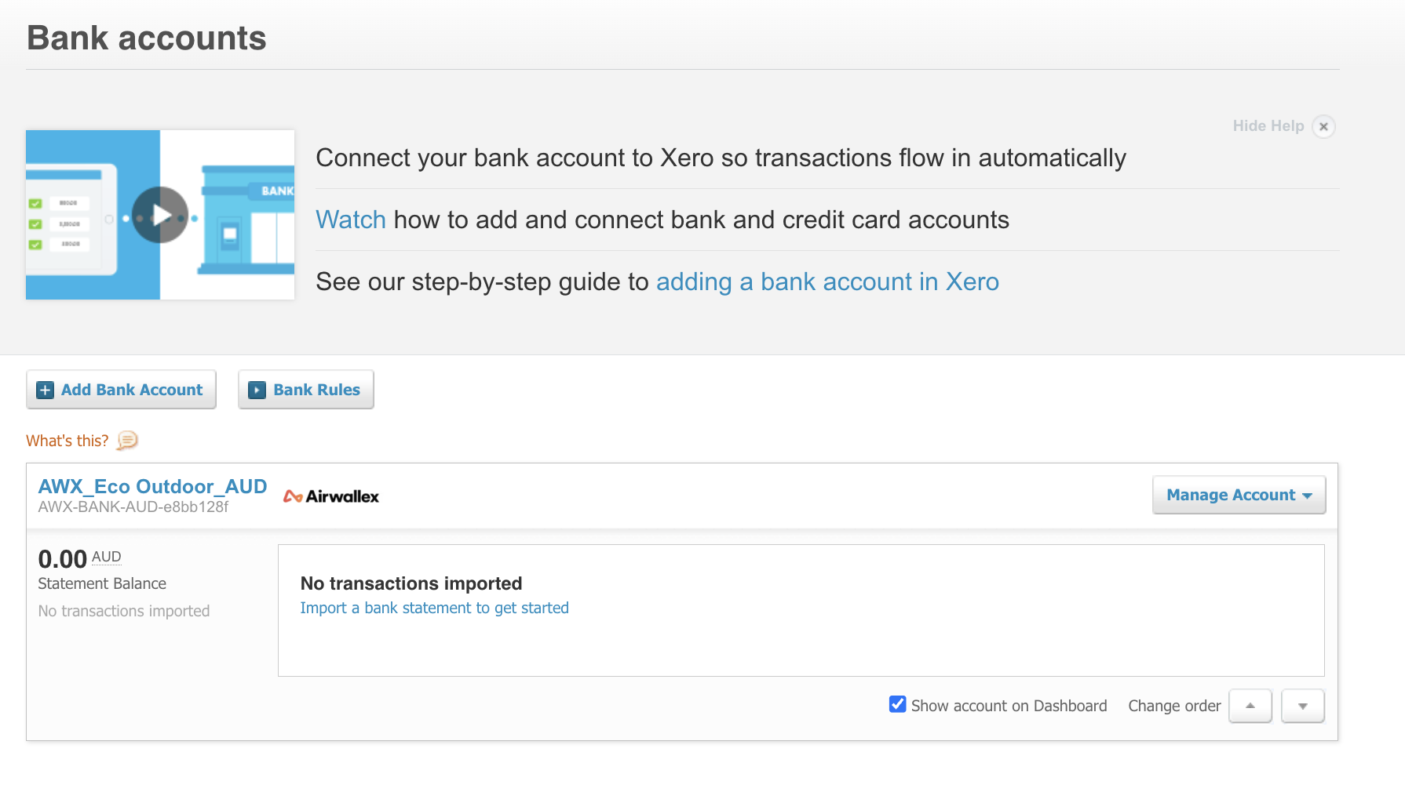
Task: Close help panel with the X icon
Action: point(1323,126)
